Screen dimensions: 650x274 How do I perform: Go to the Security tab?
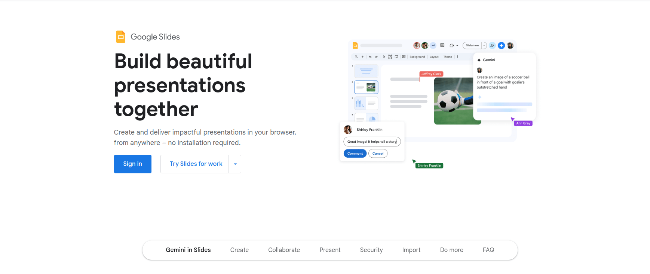tap(371, 250)
